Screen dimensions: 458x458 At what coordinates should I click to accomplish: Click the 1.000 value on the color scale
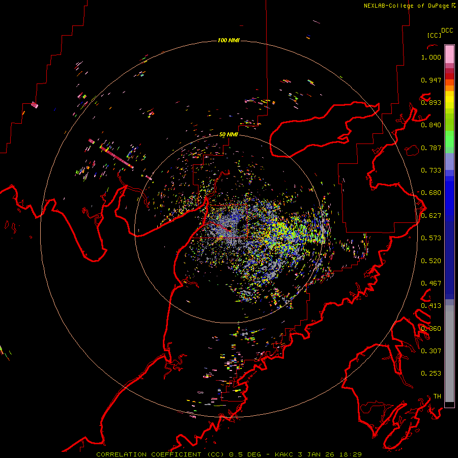431,57
